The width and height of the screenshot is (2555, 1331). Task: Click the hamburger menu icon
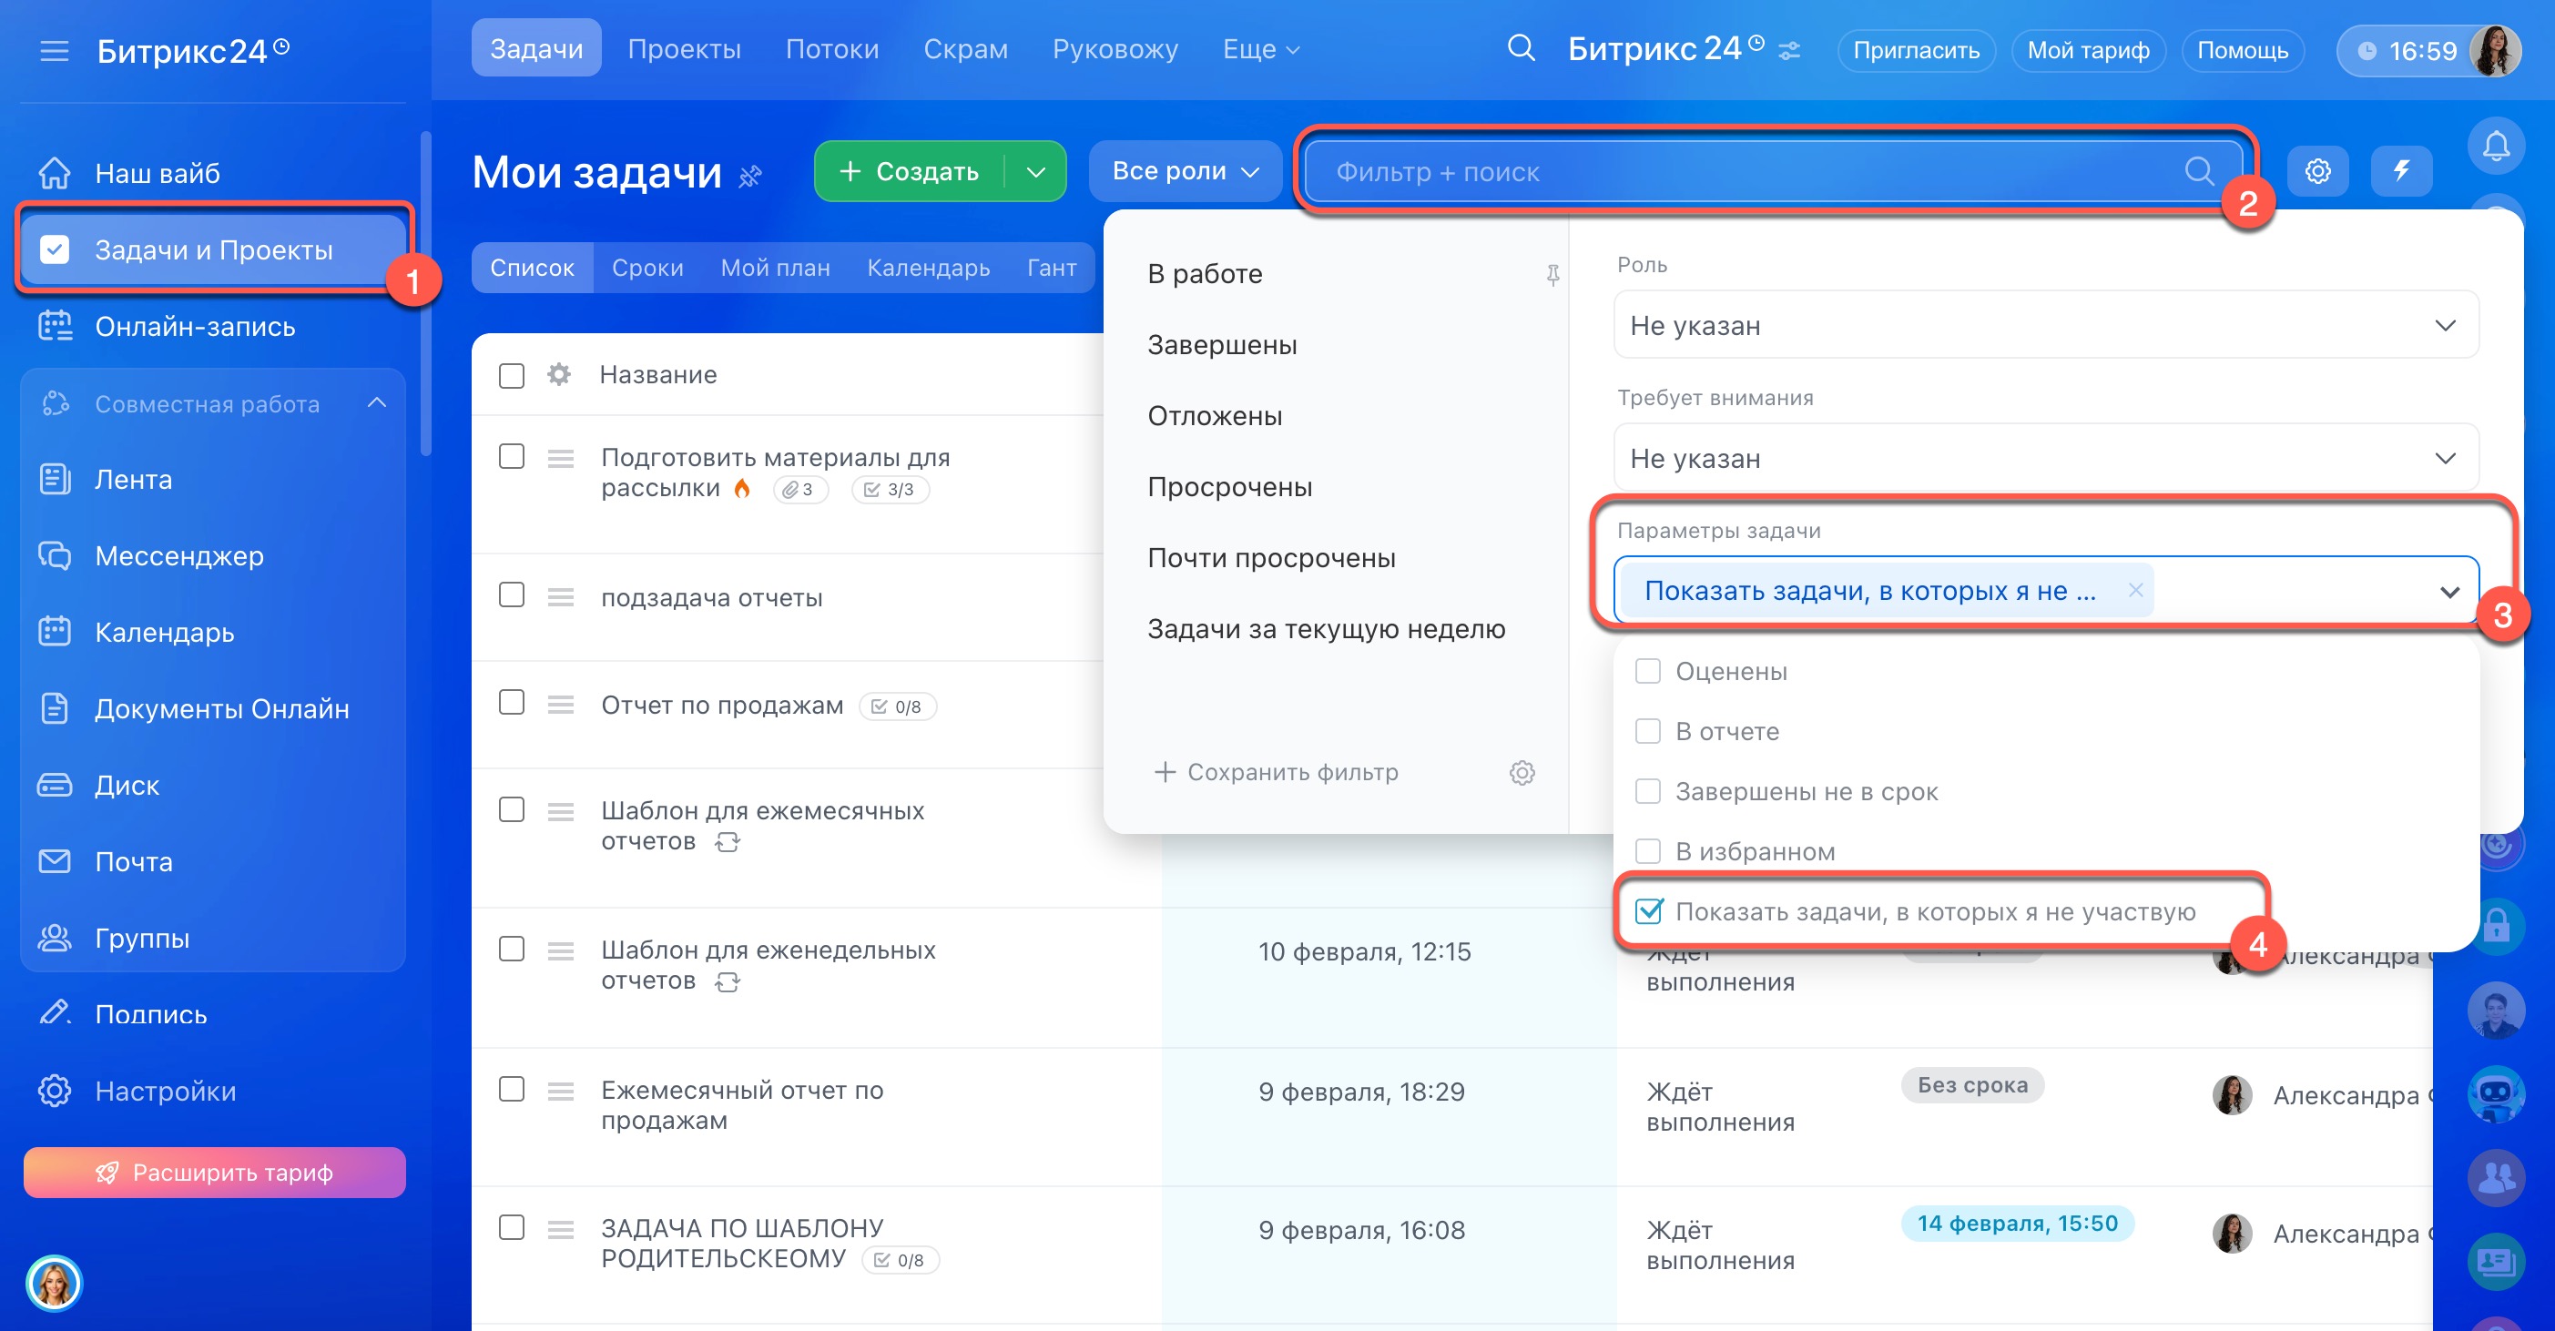[55, 51]
